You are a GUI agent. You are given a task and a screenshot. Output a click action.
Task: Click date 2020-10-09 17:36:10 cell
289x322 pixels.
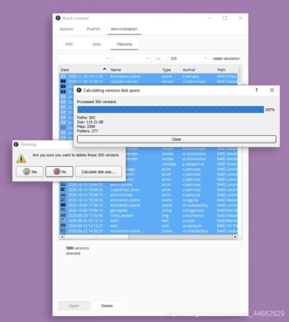(86, 205)
